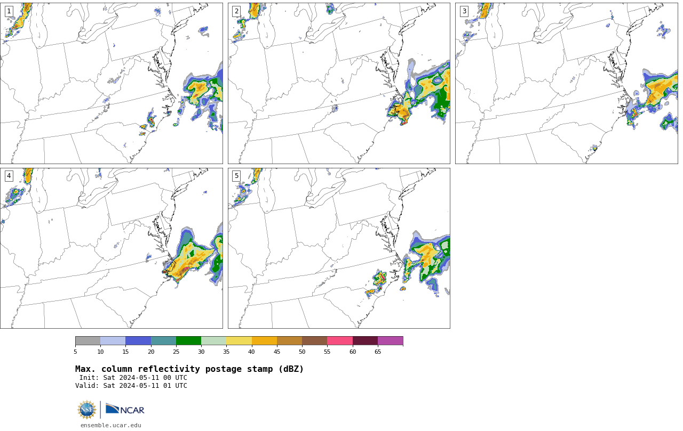The image size is (683, 431).
Task: Click the Init: Sat 2024-05-11 00 UTC line
Action: 133,378
